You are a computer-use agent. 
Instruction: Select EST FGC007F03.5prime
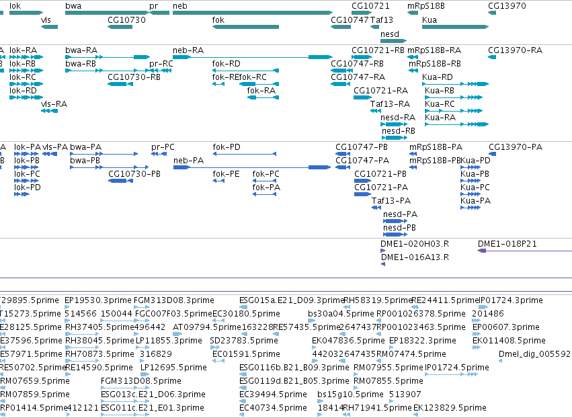[x=173, y=314]
